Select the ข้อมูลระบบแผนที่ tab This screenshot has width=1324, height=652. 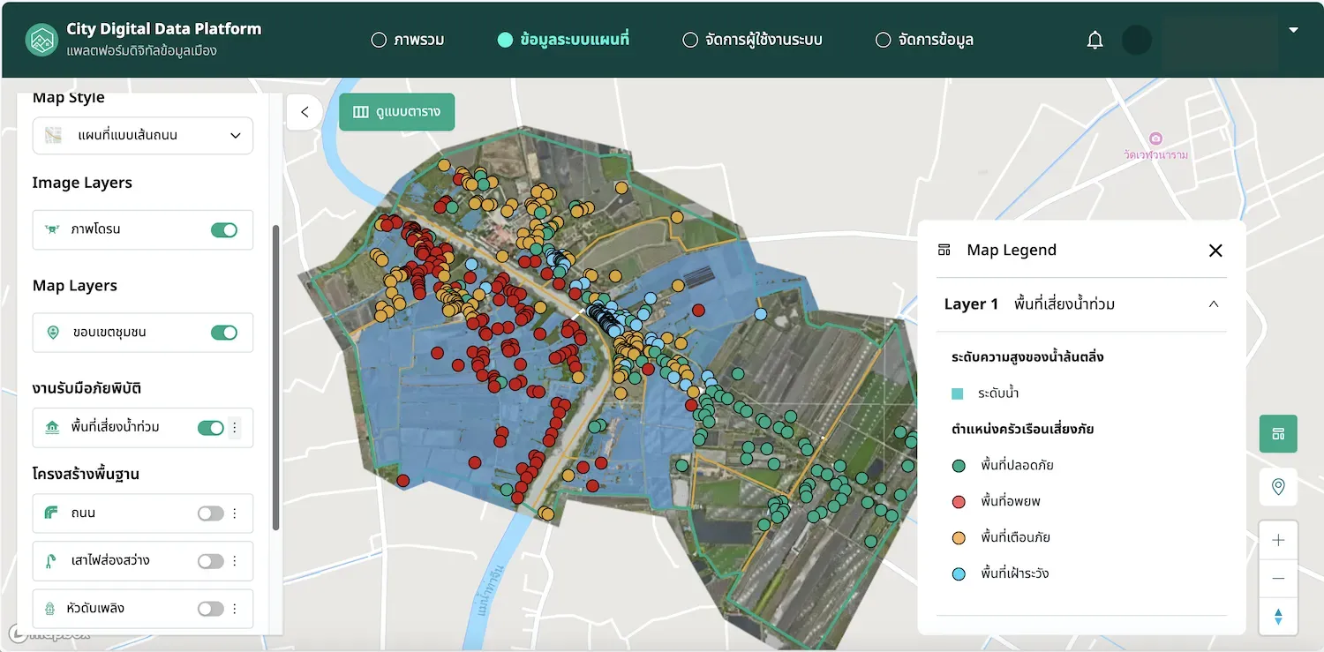pos(563,40)
